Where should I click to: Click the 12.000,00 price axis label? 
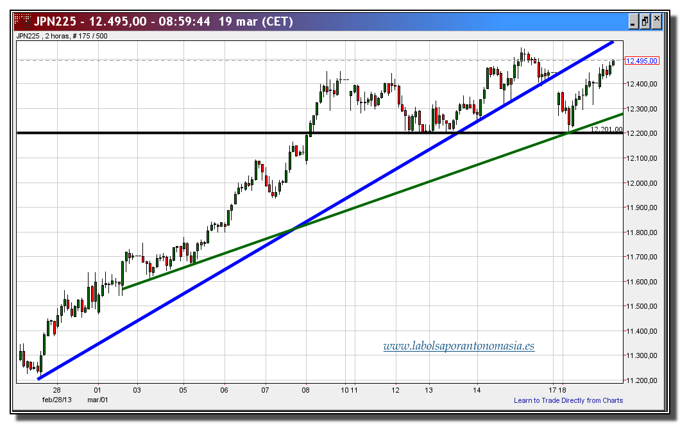[642, 183]
